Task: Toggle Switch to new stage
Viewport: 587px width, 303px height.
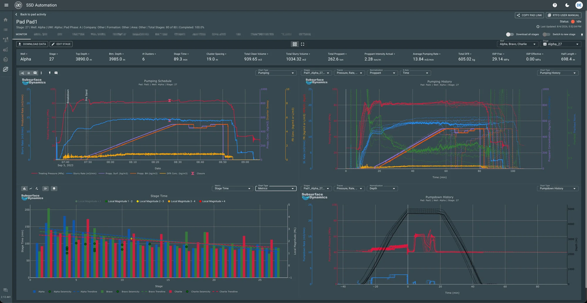Action: [546, 34]
